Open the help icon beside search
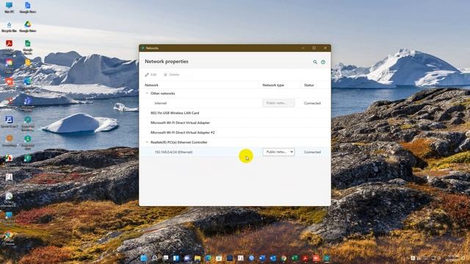The height and width of the screenshot is (264, 470). tap(323, 62)
